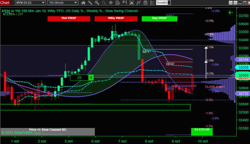Image resolution: width=250 pixels, height=144 pixels.
Task: Click the cyan 33058 price marker
Action: pyautogui.click(x=243, y=67)
